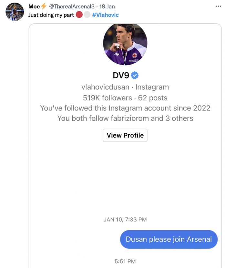226x268 pixels.
Task: Open the tweet's more options (three dots) menu
Action: pyautogui.click(x=218, y=6)
